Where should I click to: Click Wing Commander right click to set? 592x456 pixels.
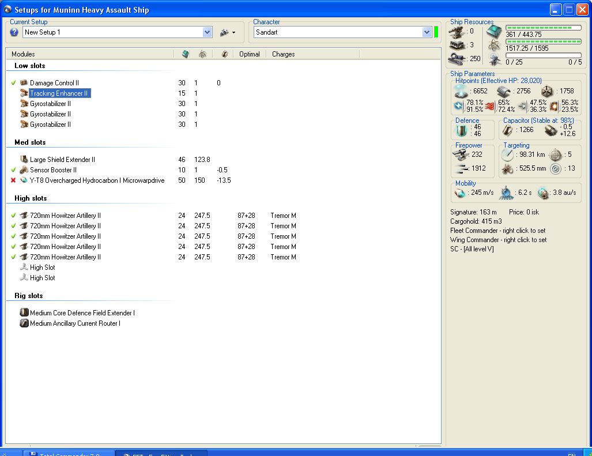tap(499, 240)
